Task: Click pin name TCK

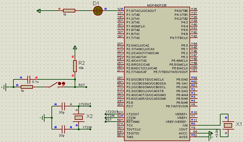Action: tap(130, 125)
